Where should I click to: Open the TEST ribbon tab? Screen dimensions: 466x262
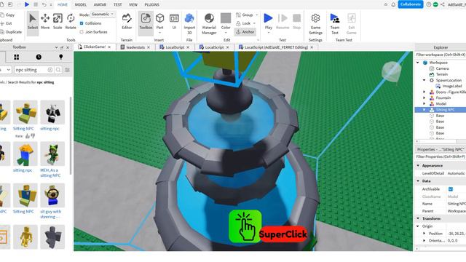(118, 5)
